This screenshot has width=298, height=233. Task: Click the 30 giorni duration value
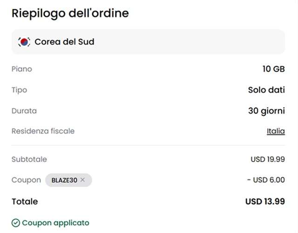click(x=266, y=111)
